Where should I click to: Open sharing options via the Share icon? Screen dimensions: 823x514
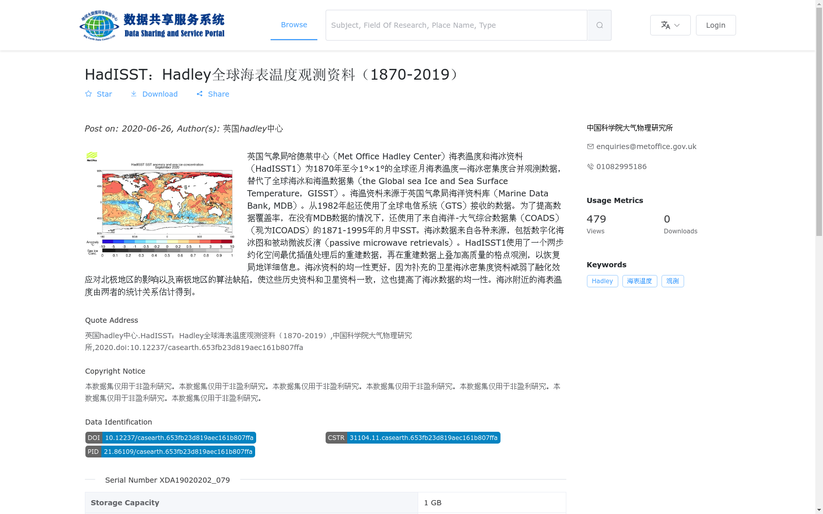(200, 94)
